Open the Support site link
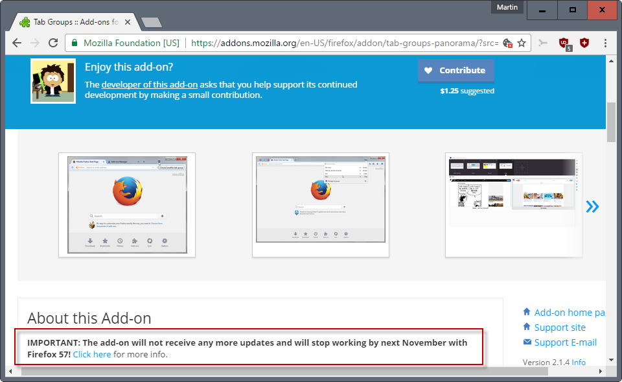622x382 pixels. (x=560, y=328)
